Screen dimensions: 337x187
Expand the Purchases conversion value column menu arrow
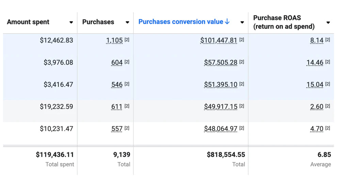point(242,22)
